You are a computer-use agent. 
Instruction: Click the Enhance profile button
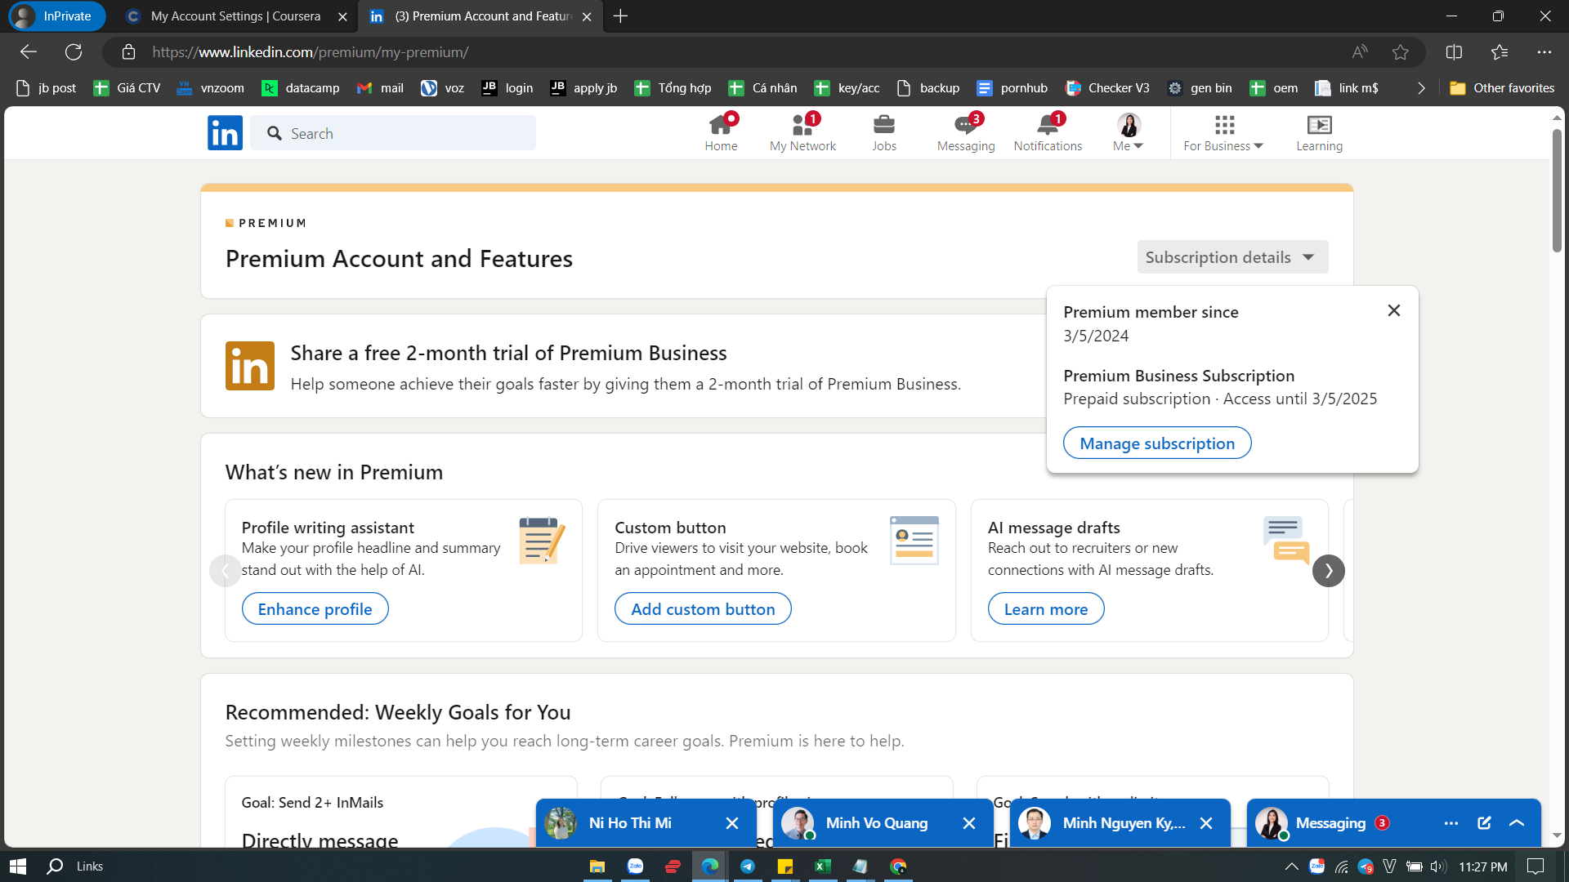315,609
